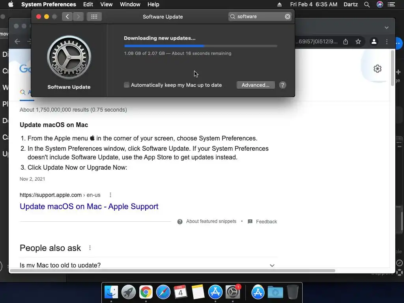
Task: Open the first App Store Dock icon
Action: click(x=215, y=292)
